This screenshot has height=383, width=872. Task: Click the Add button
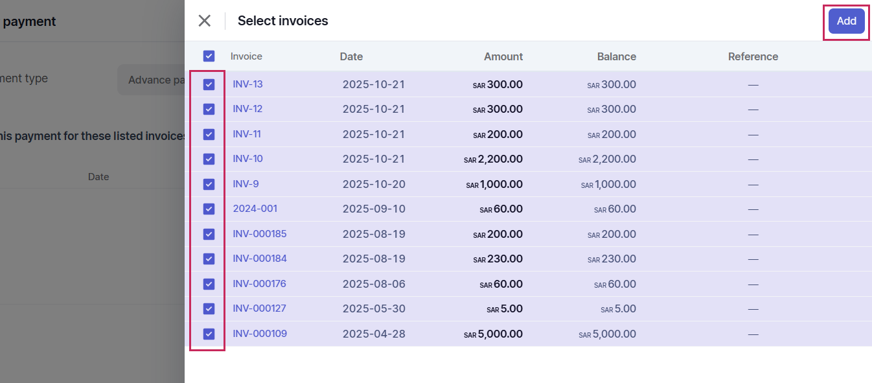point(846,21)
